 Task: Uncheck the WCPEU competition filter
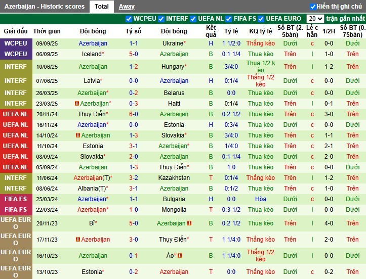(x=129, y=19)
